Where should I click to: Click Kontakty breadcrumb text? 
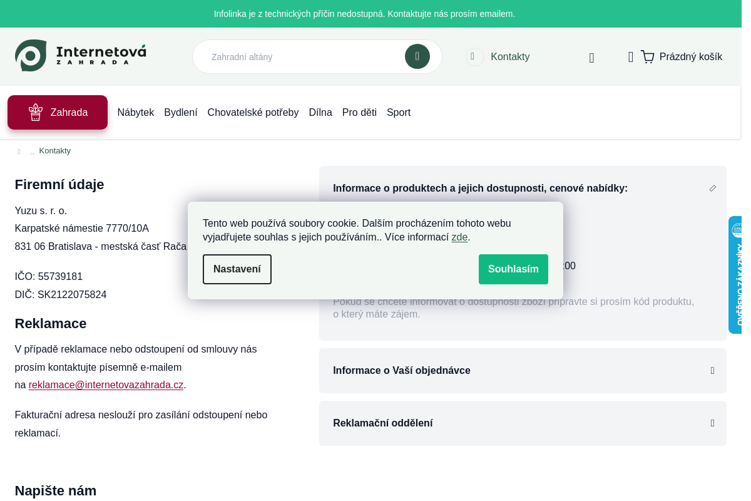tap(55, 151)
